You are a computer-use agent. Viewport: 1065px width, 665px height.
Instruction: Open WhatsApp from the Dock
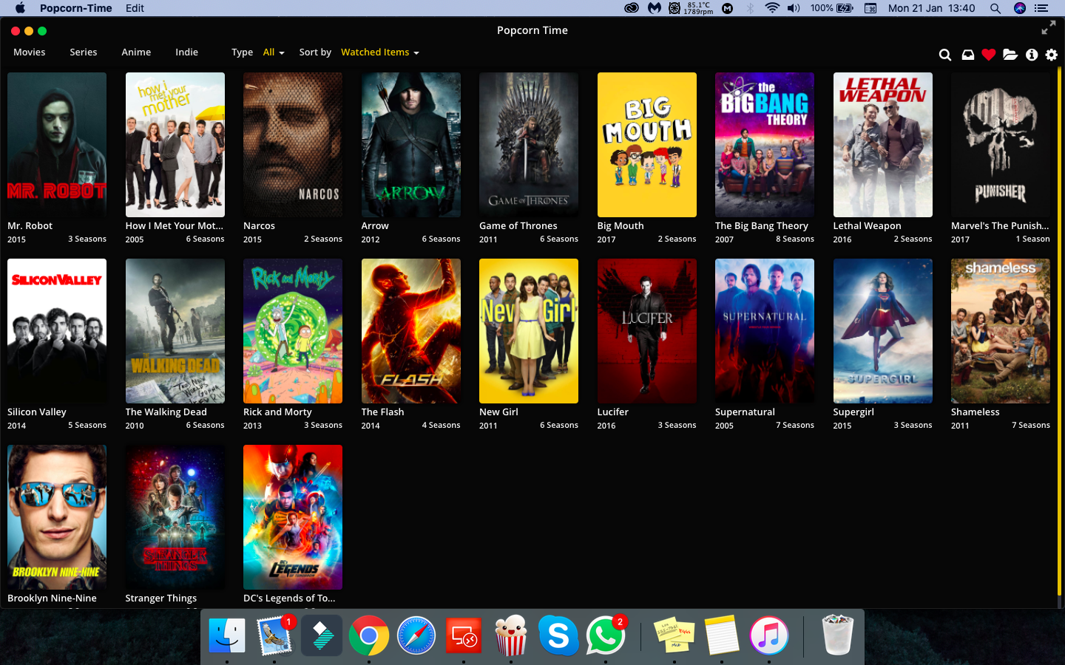pyautogui.click(x=606, y=635)
